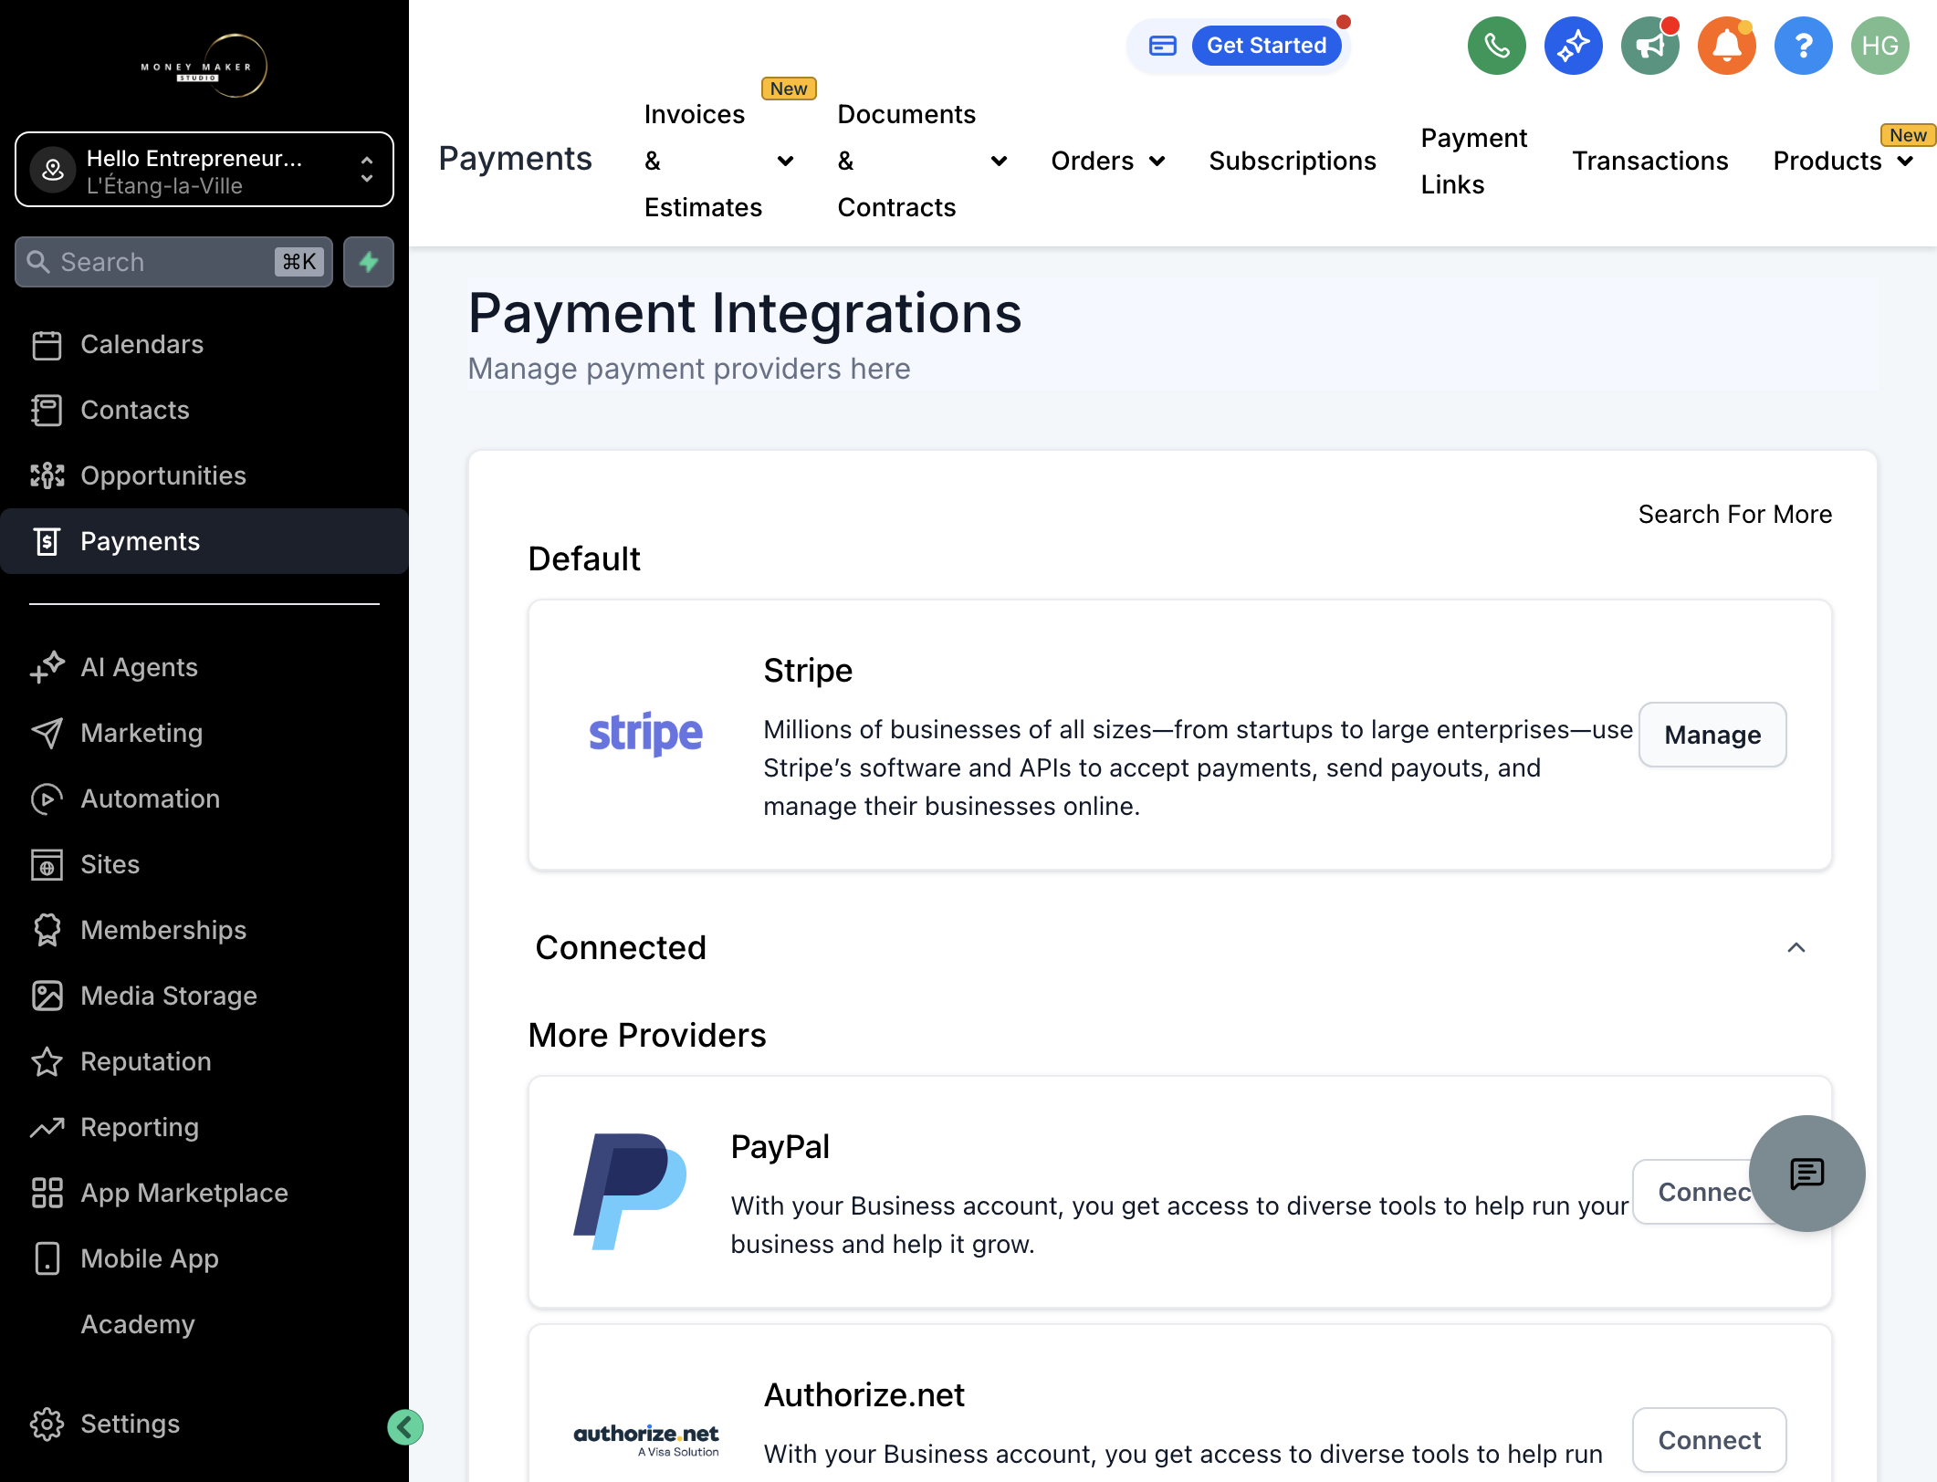The height and width of the screenshot is (1482, 1937).
Task: Collapse sidebar with green arrow icon
Action: pos(405,1427)
